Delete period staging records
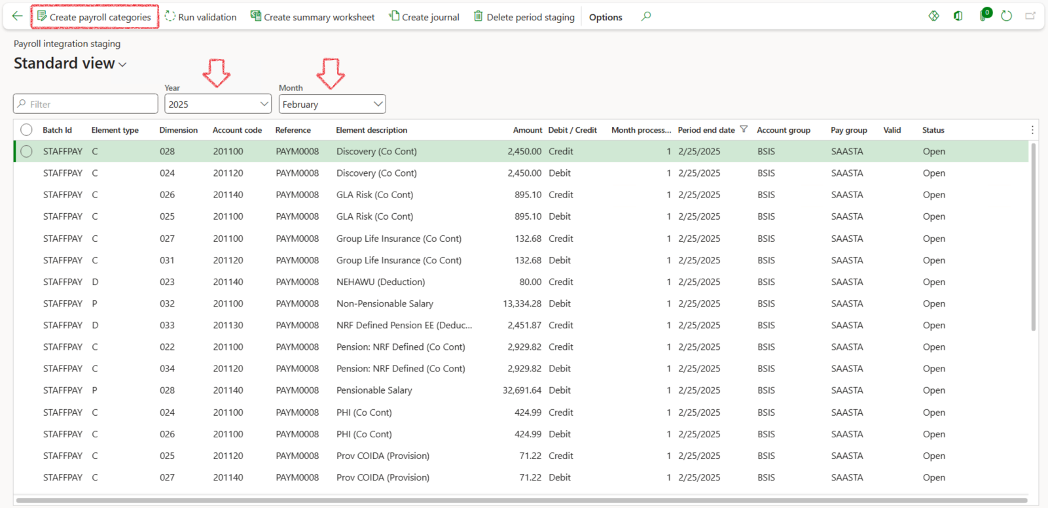Image resolution: width=1048 pixels, height=508 pixels. pyautogui.click(x=524, y=17)
